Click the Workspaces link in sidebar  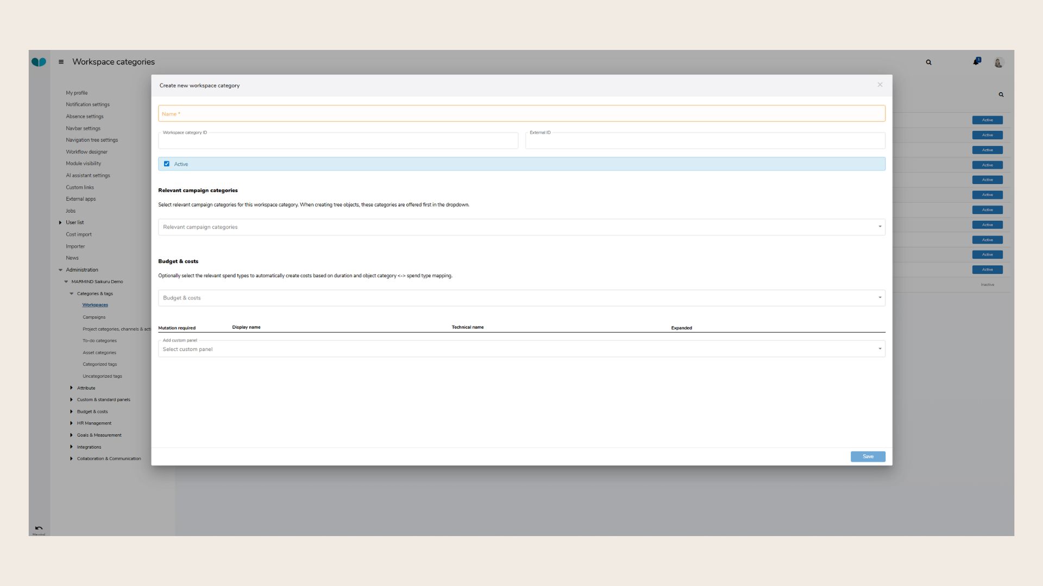(x=95, y=305)
